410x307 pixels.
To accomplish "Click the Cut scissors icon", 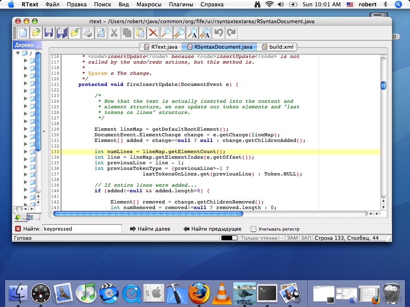I will click(x=114, y=32).
